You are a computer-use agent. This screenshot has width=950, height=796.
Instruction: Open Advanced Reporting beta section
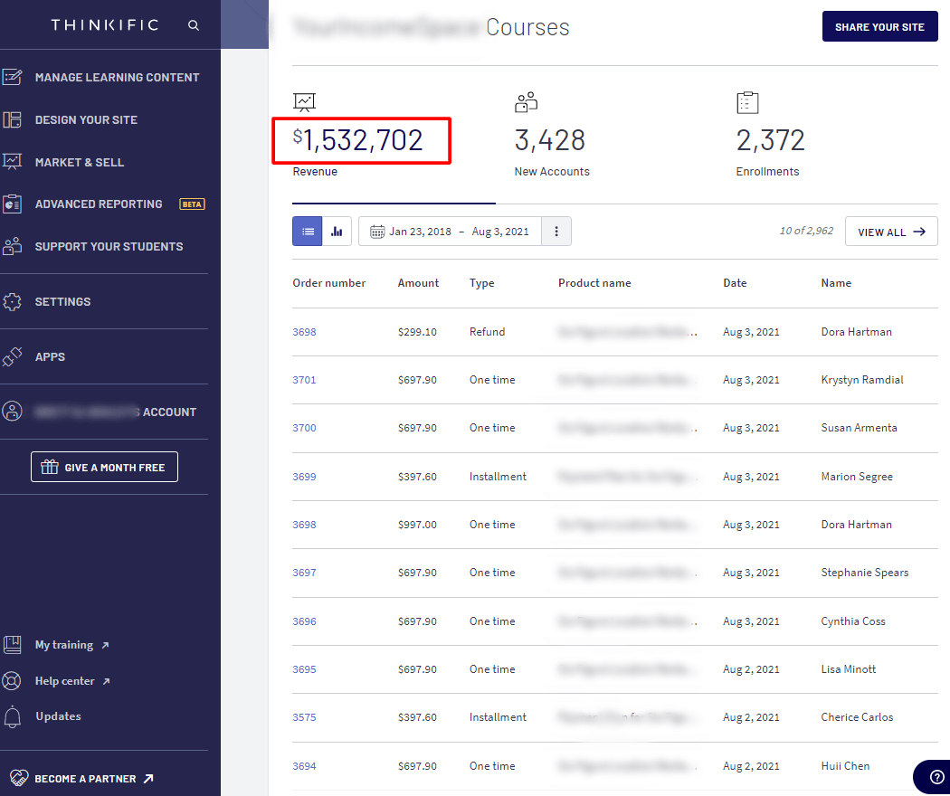[x=99, y=204]
